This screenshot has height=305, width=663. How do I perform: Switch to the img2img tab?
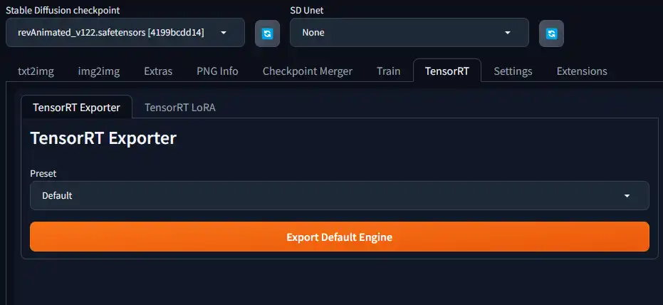99,71
